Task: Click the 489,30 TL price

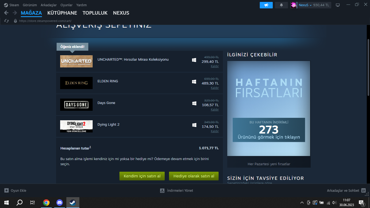Action: click(210, 83)
